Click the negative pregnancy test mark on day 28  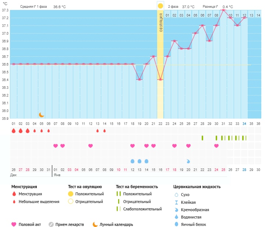[202, 138]
